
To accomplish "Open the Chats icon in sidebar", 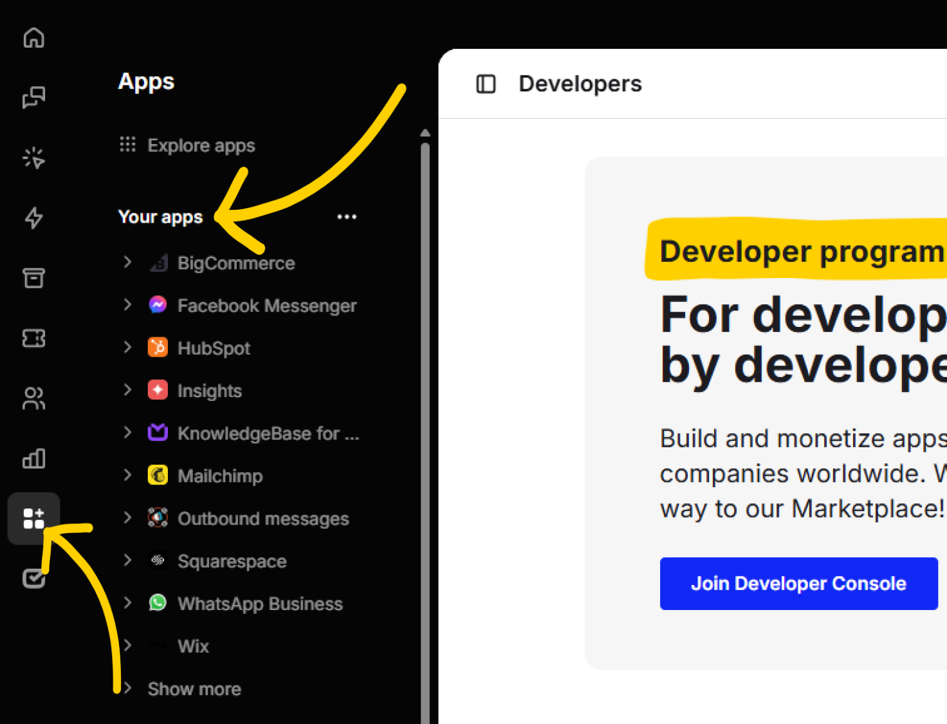I will point(34,98).
